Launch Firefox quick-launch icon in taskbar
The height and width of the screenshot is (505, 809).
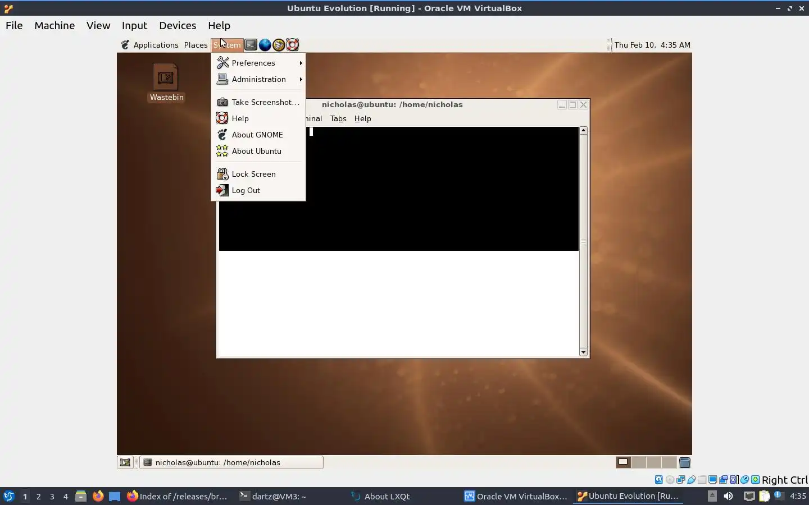coord(98,496)
